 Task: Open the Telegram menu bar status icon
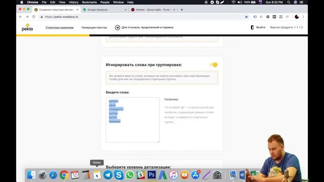(x=212, y=2)
